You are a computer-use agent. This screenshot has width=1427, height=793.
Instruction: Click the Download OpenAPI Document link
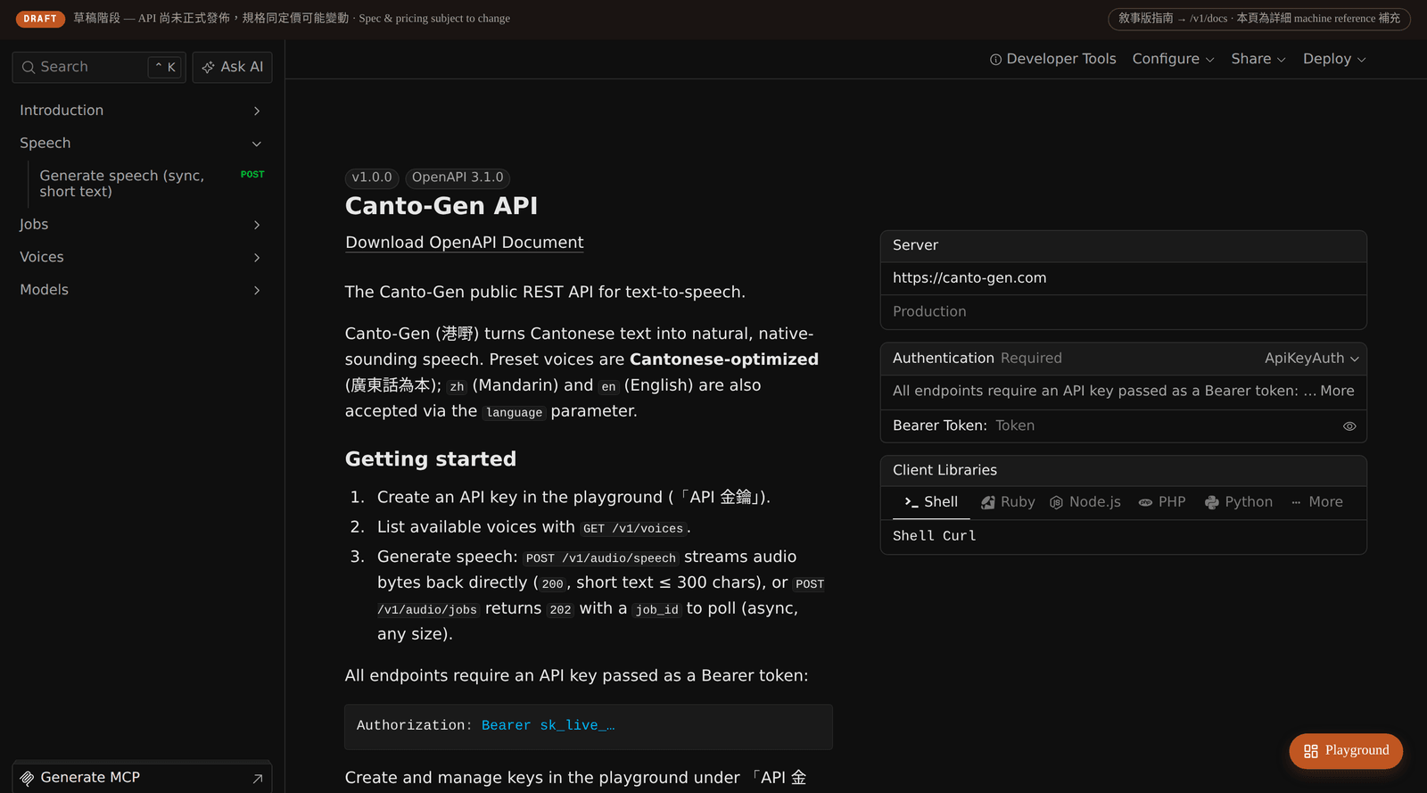pyautogui.click(x=464, y=243)
